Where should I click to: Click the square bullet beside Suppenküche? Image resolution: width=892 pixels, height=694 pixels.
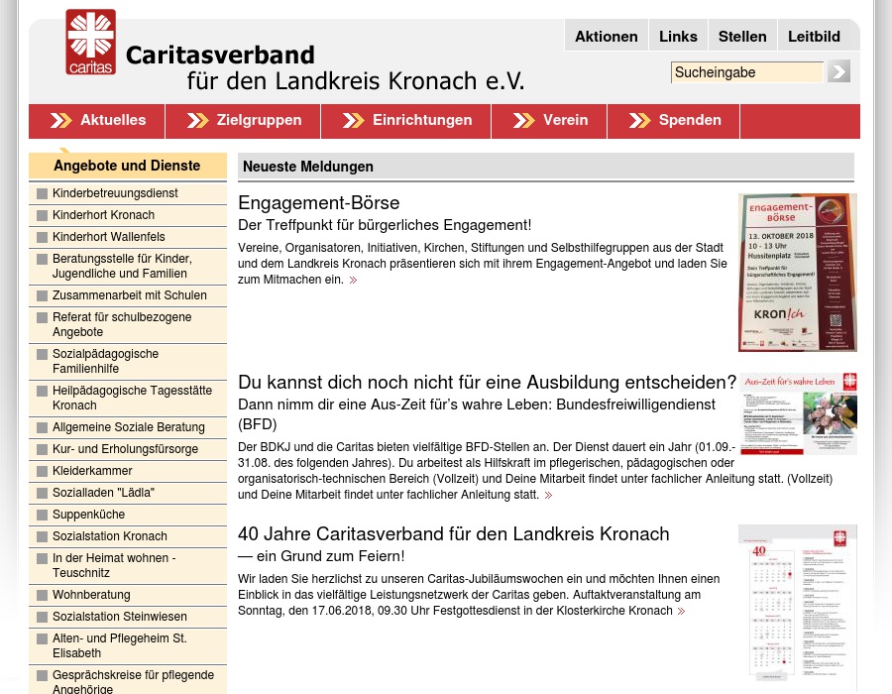pos(42,515)
